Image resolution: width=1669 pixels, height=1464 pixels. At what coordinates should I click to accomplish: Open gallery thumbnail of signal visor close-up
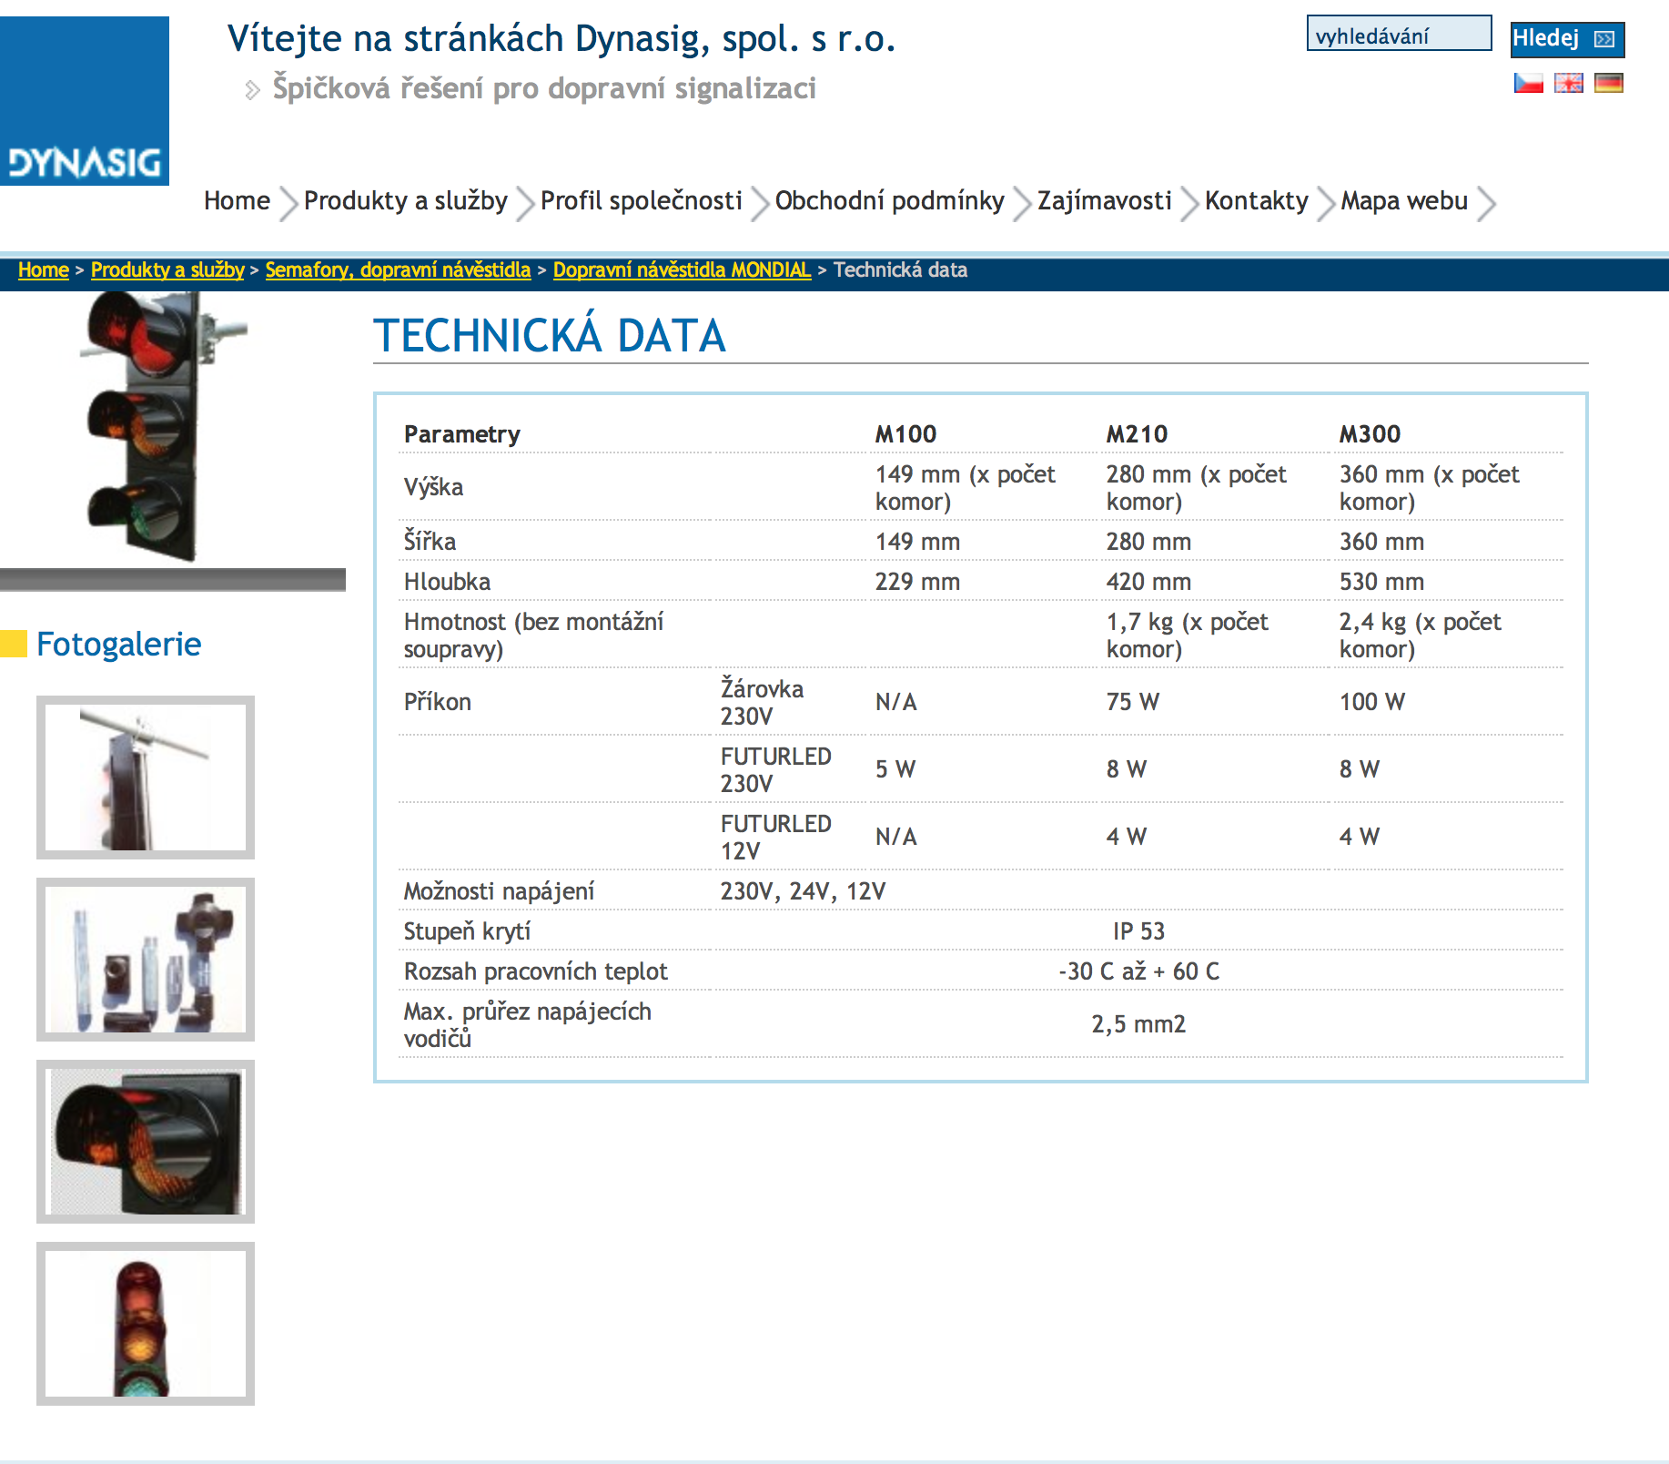click(146, 1142)
